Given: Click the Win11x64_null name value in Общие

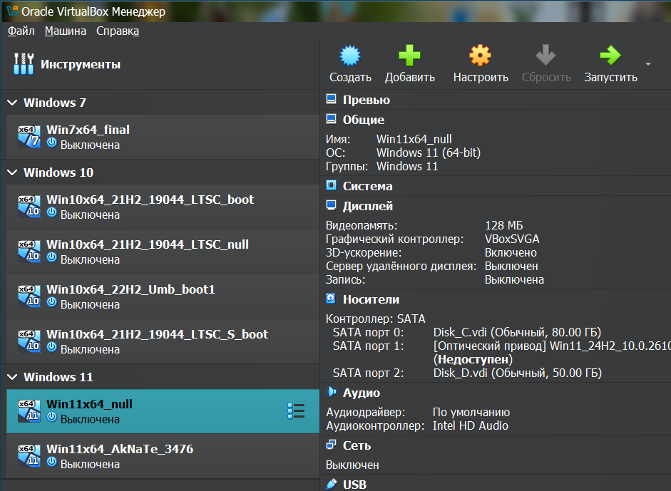Looking at the screenshot, I should click(x=414, y=139).
